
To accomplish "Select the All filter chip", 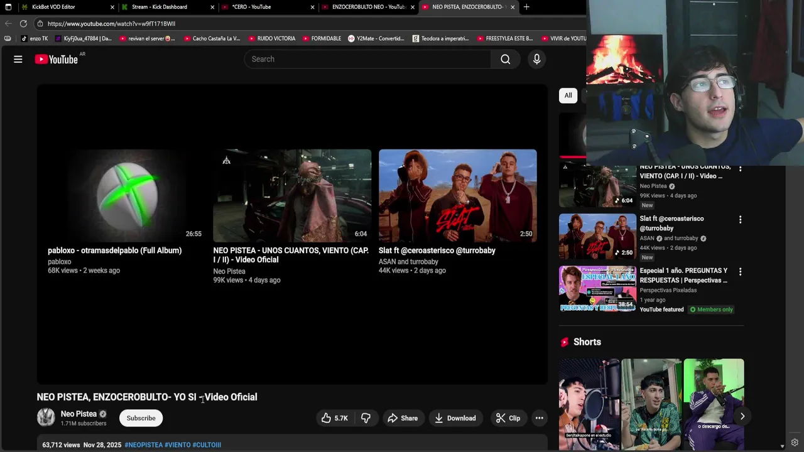I will point(568,95).
